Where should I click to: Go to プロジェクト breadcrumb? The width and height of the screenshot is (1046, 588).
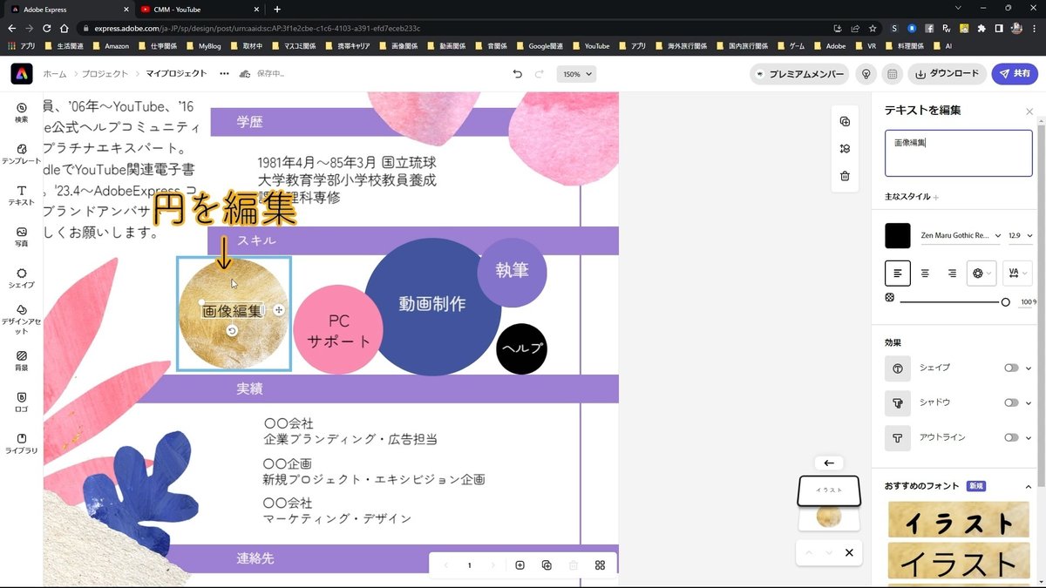[105, 74]
